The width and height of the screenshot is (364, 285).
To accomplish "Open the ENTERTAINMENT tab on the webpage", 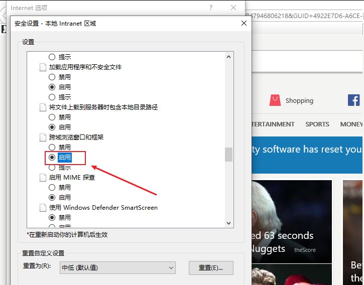I will point(273,124).
